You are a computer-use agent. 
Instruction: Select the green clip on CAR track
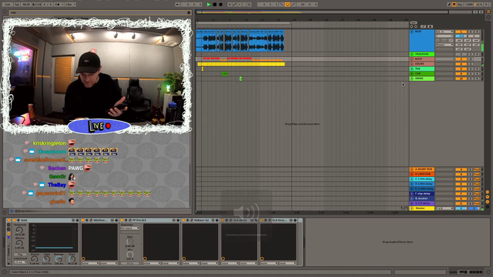(224, 74)
